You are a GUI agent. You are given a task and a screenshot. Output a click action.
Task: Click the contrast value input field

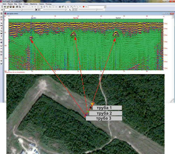(40, 10)
